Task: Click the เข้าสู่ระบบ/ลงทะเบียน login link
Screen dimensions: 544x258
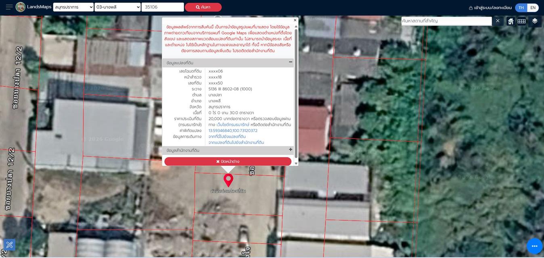Action: coord(490,8)
